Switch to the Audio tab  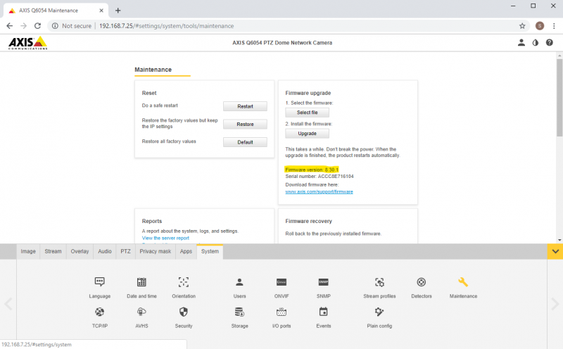[x=105, y=251]
